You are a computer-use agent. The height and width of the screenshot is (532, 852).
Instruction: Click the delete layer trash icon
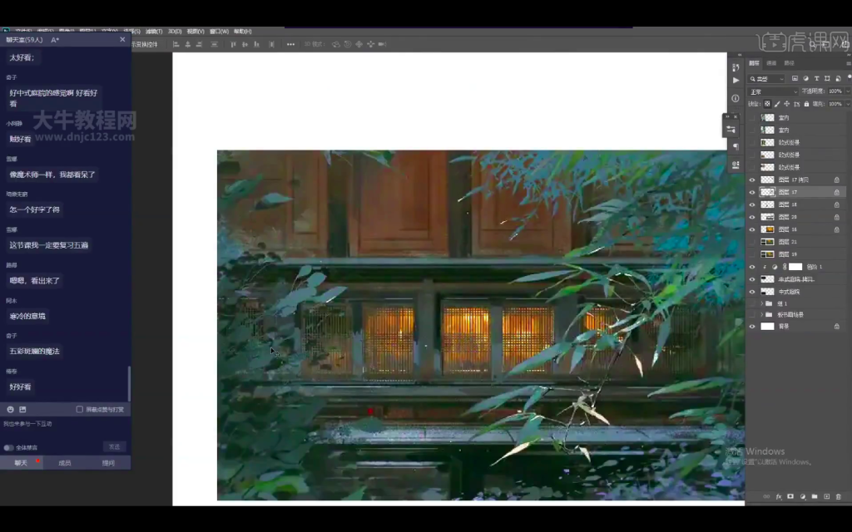click(x=838, y=496)
